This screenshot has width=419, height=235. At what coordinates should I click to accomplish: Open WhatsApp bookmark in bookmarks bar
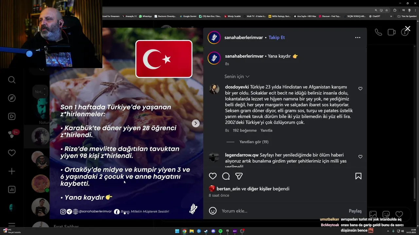point(145,16)
